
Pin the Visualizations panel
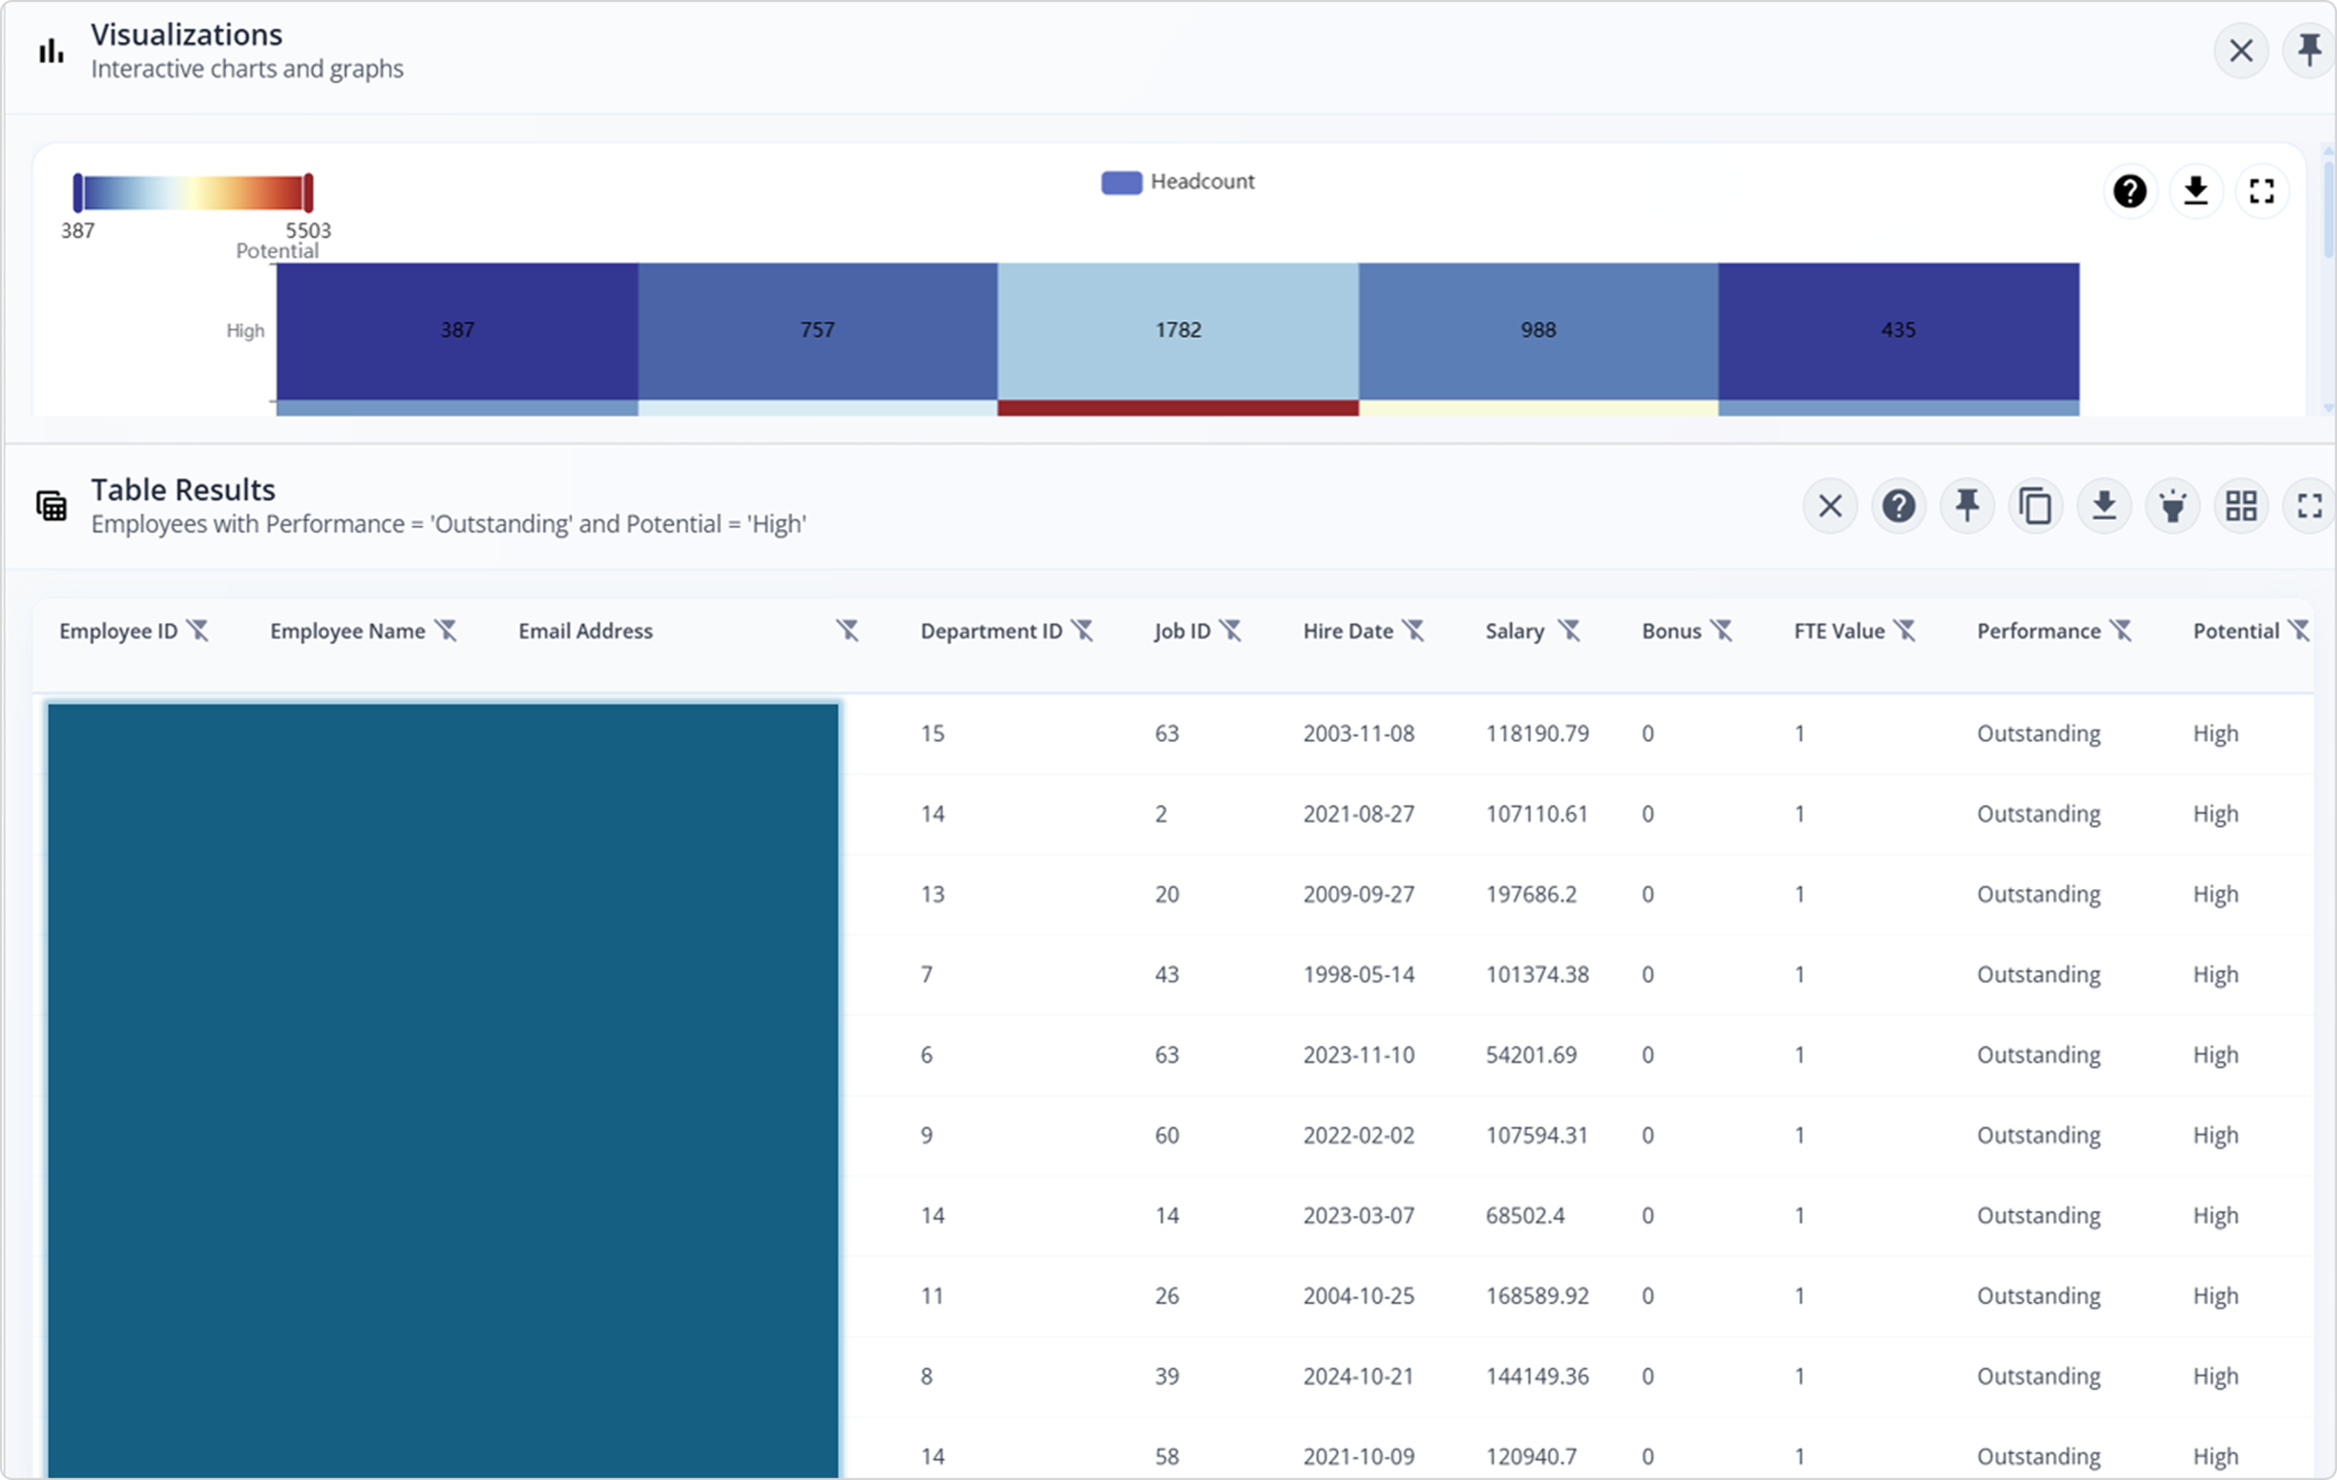tap(2310, 51)
